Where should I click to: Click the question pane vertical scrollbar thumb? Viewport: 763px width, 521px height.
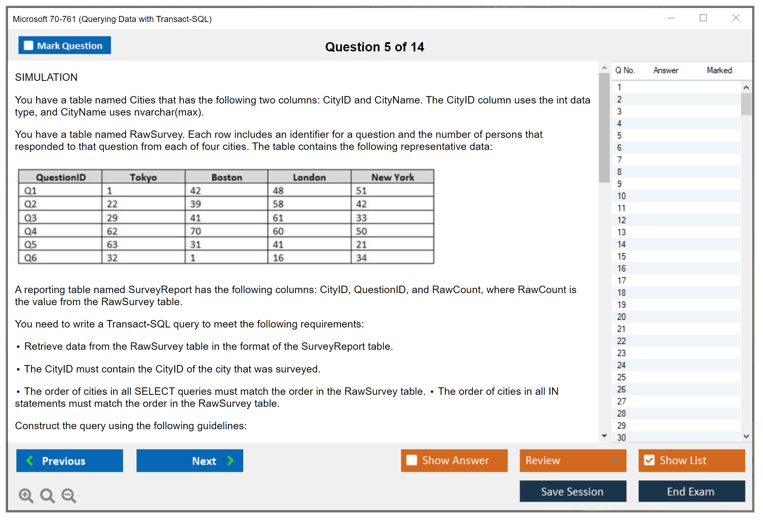(x=604, y=128)
